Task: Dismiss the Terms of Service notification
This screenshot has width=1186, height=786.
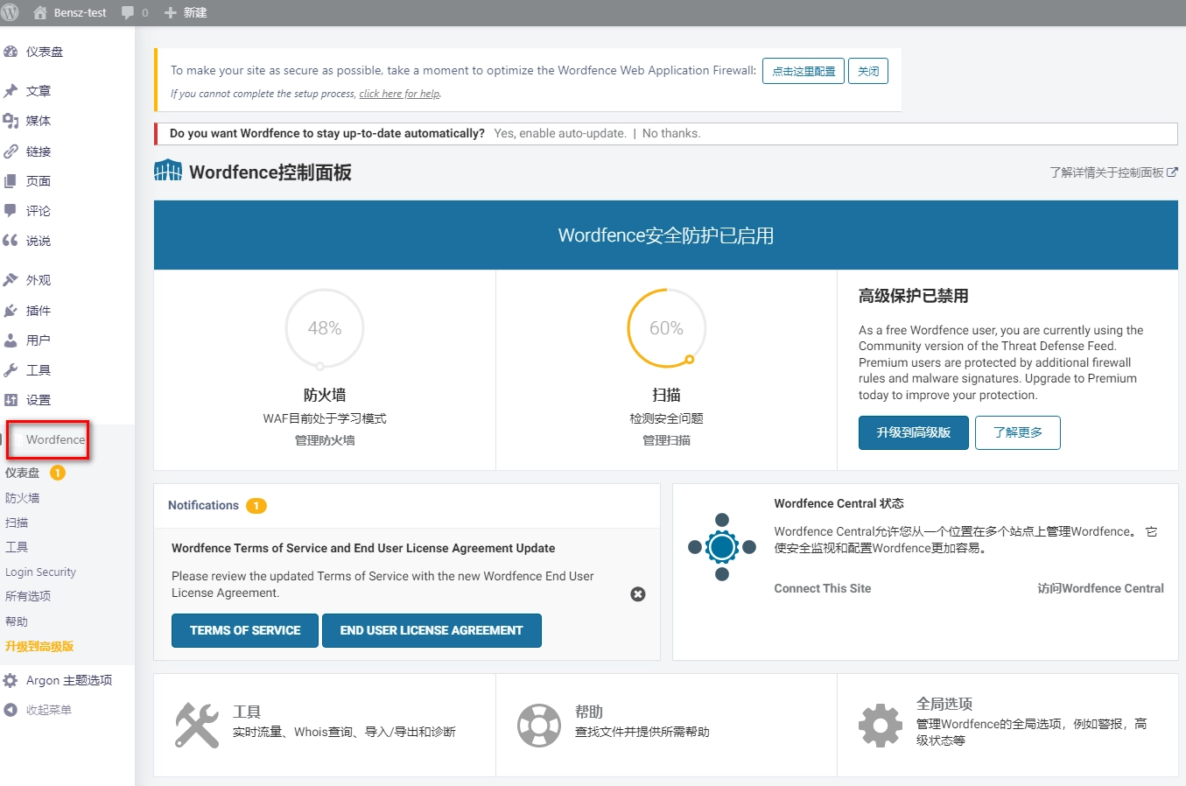Action: 638,594
